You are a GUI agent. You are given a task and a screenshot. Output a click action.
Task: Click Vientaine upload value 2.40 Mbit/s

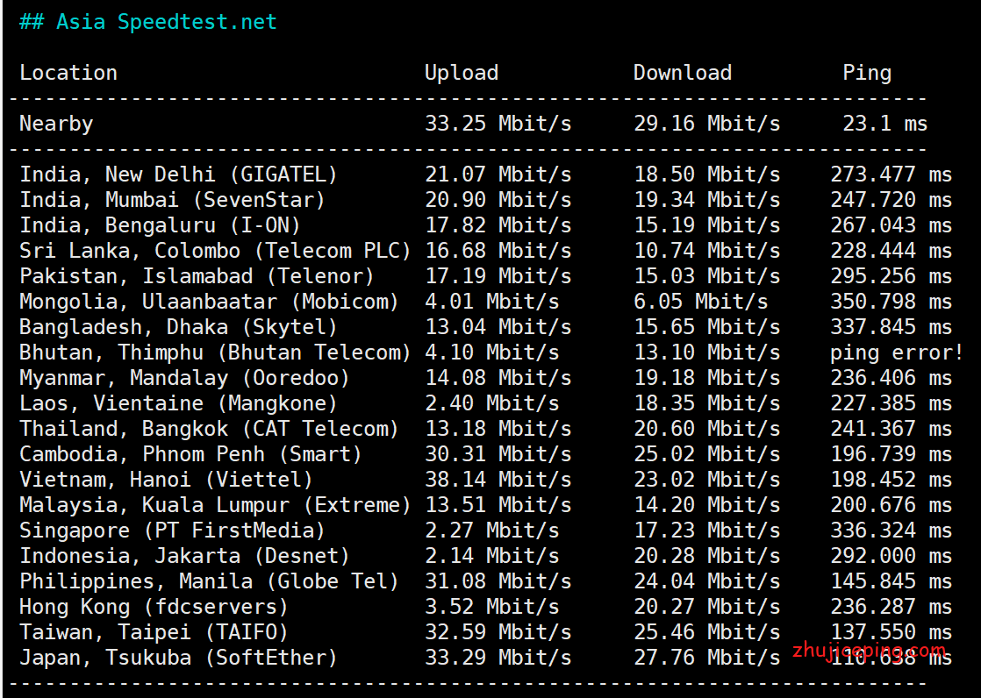[491, 403]
